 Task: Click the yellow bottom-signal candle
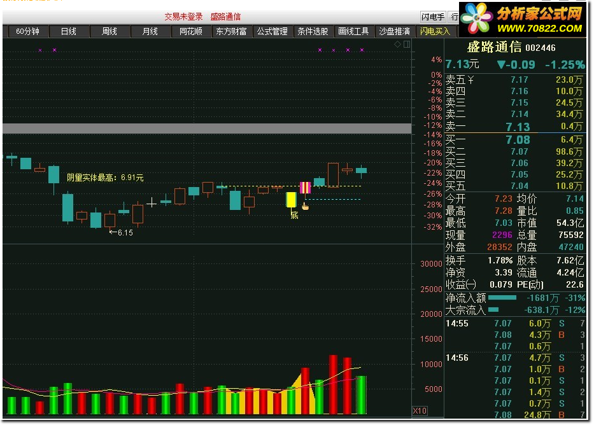291,199
